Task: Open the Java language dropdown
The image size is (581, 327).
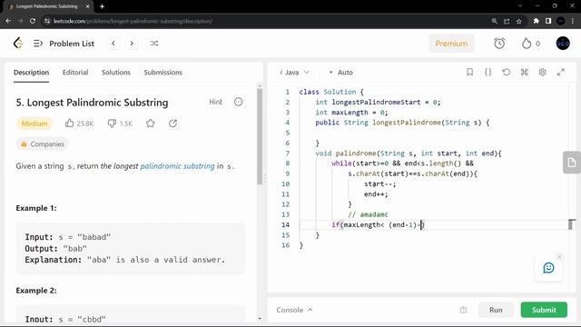Action: coord(295,73)
